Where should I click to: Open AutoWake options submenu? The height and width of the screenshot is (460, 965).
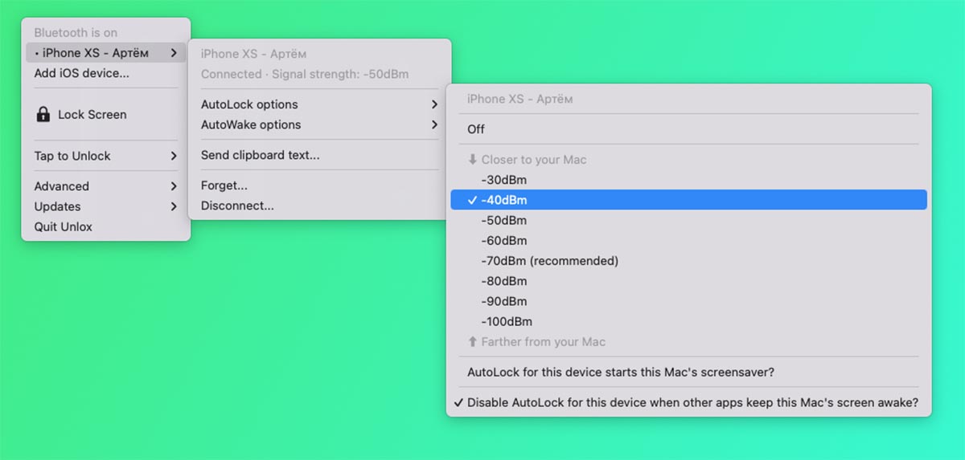tap(319, 124)
